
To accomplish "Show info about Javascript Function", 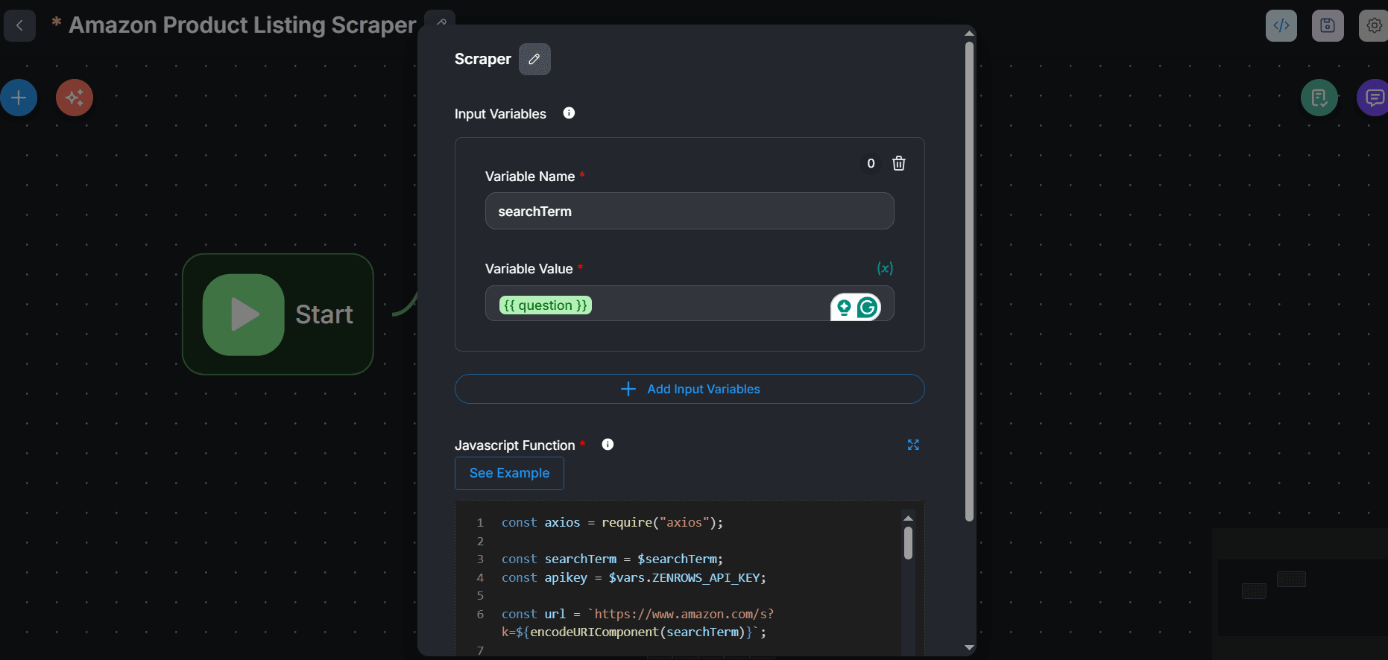I will [608, 445].
